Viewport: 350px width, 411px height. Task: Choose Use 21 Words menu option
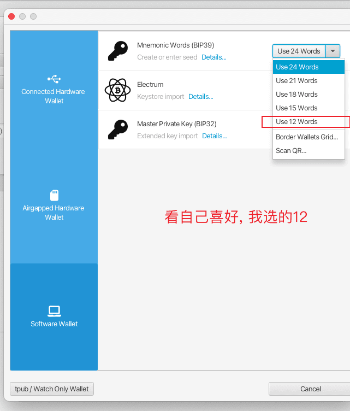tap(309, 81)
